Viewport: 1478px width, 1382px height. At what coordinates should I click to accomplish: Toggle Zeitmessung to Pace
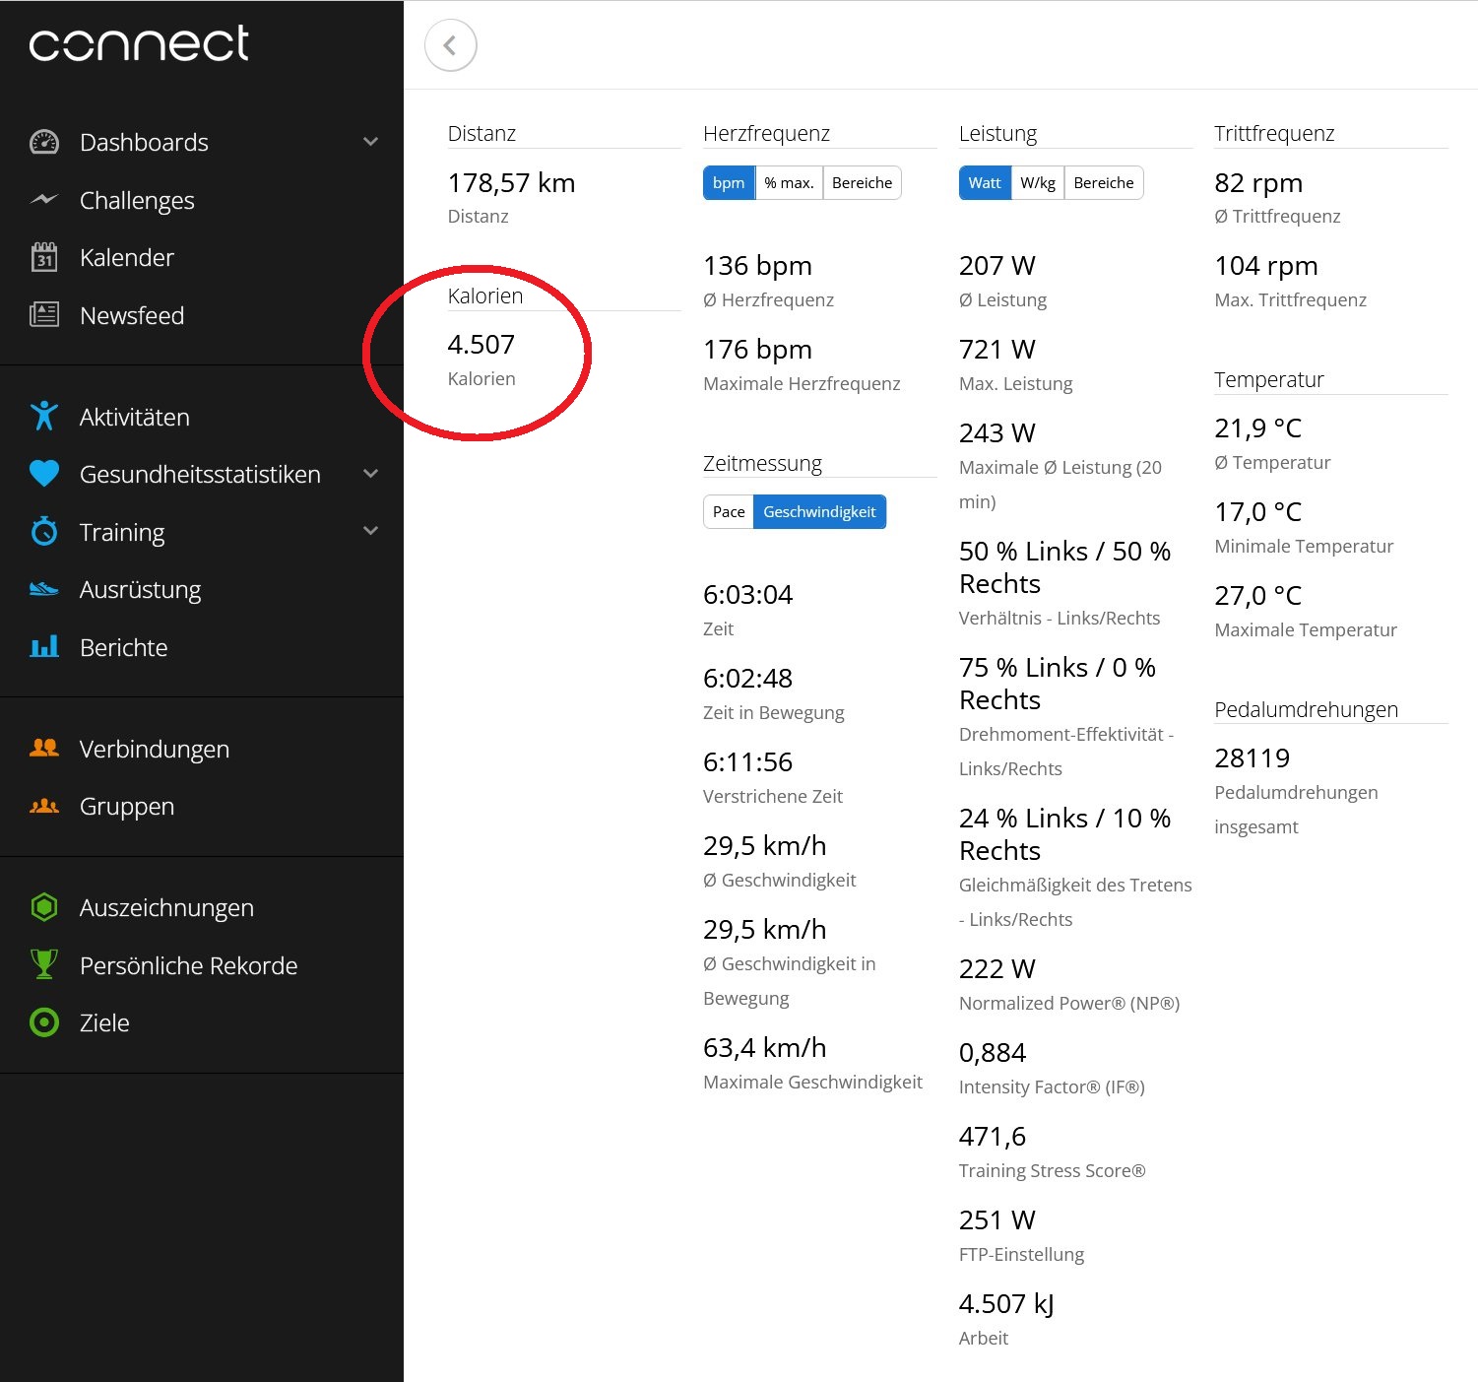(729, 512)
